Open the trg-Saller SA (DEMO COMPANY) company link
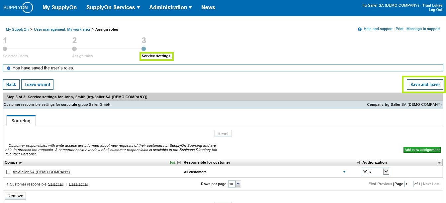This screenshot has width=446, height=203. click(42, 172)
